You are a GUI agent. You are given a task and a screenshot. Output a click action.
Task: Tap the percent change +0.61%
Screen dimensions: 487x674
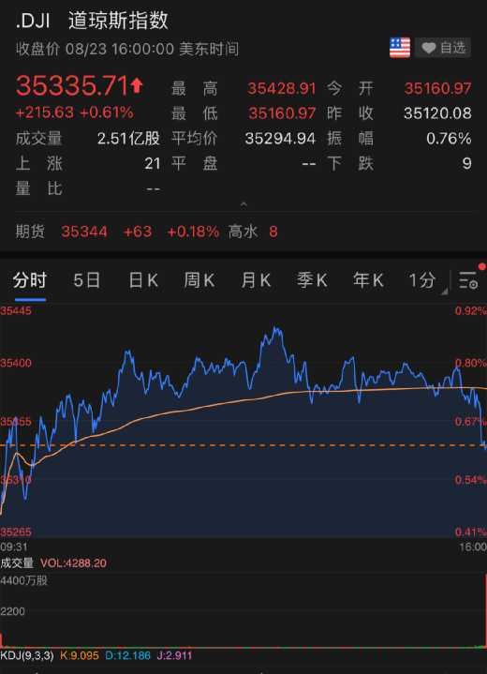pyautogui.click(x=107, y=112)
